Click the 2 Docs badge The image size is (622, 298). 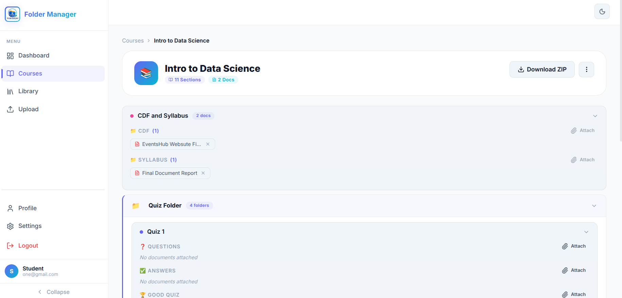(223, 80)
